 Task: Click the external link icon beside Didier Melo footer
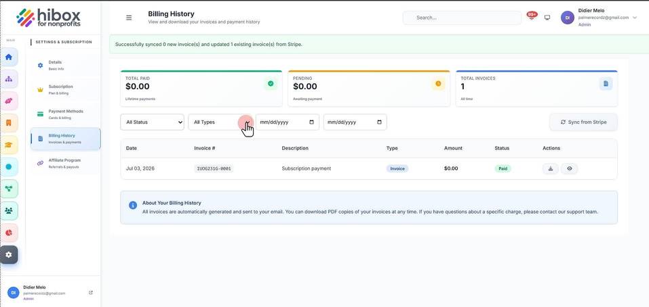click(91, 293)
